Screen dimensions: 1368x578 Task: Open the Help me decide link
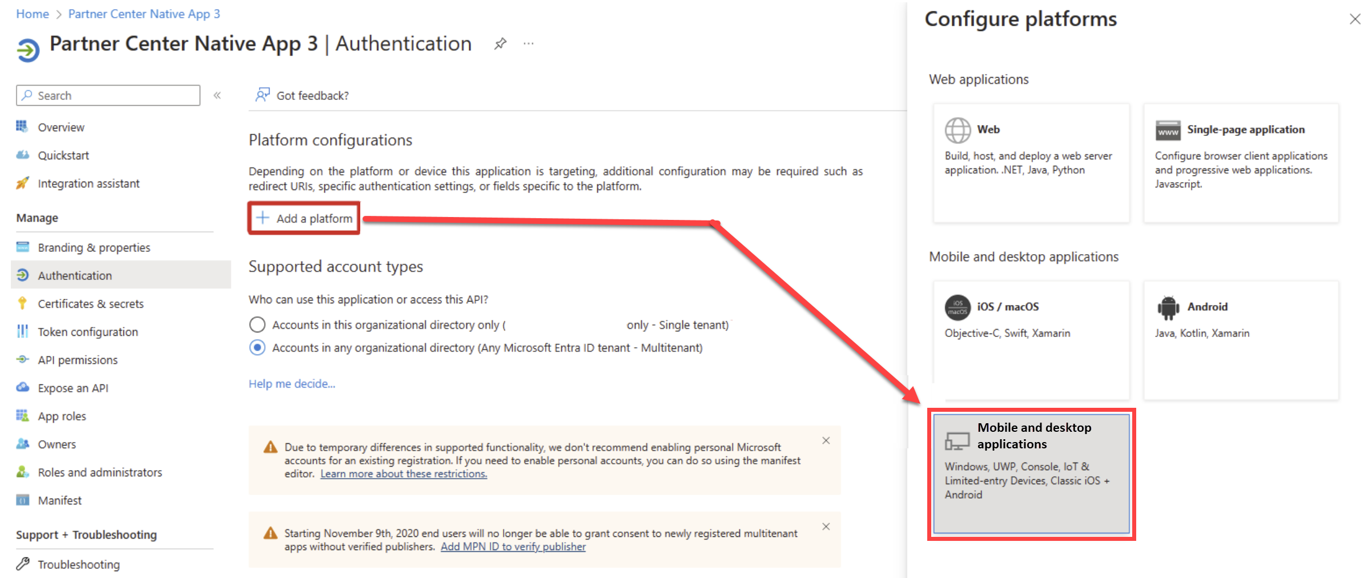pos(292,384)
